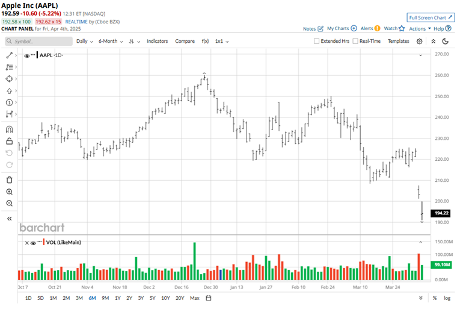Open the Fibonacci retracement tools
The image size is (469, 321).
click(9, 67)
